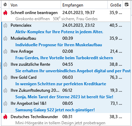This screenshot has height=126, width=132.
Task: Open subject Girokonto eröffnen 50€ sichern
Action: [x=56, y=19]
